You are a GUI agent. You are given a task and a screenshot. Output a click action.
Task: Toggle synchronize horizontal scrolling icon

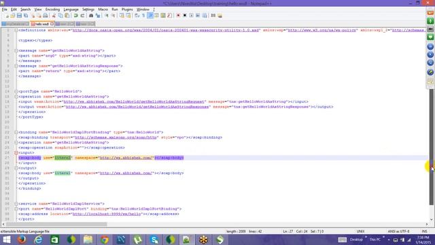[x=128, y=16]
